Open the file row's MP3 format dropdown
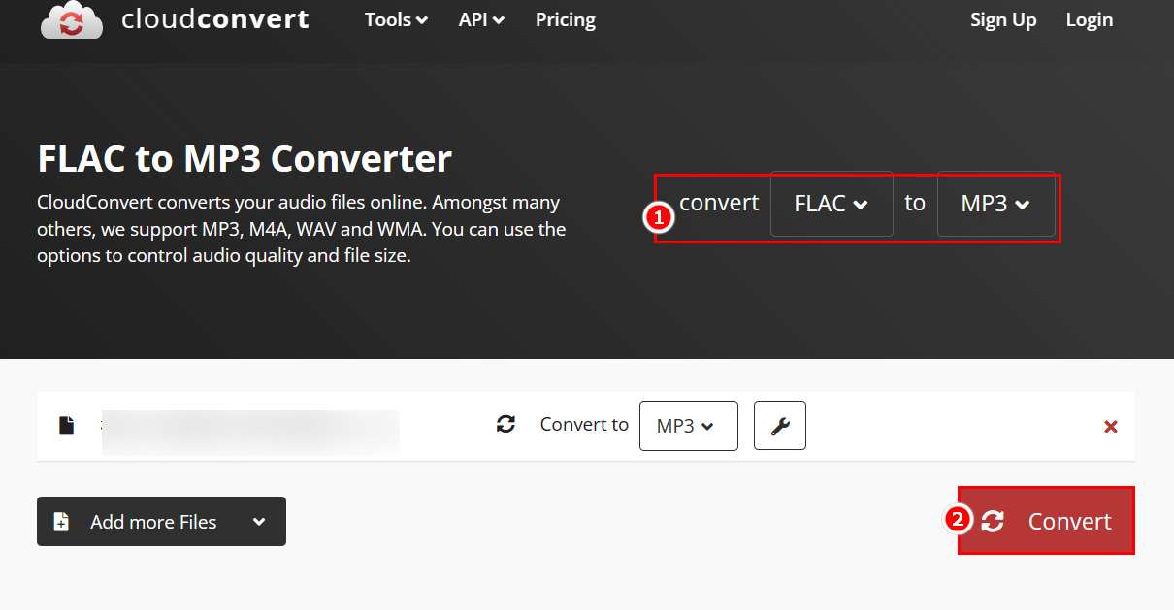 point(688,426)
